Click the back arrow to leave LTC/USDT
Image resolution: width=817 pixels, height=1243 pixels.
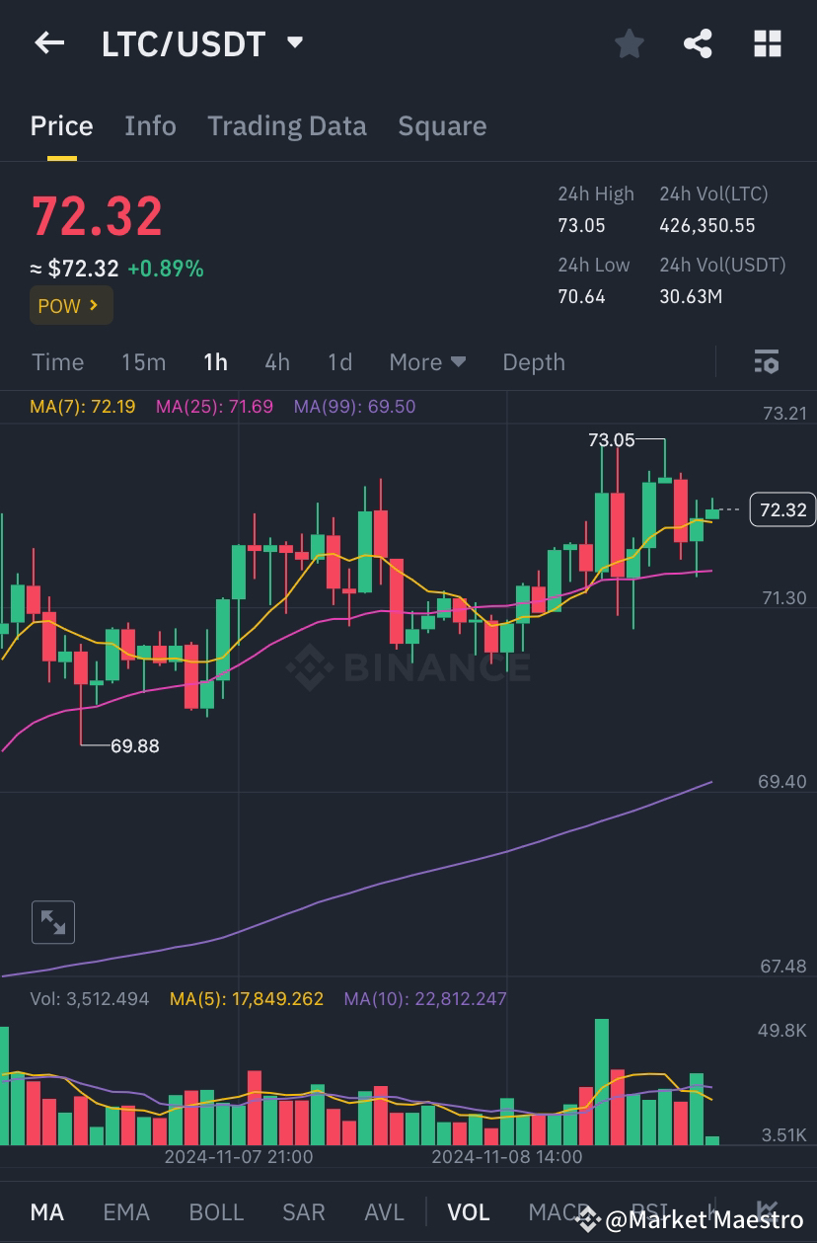(49, 42)
